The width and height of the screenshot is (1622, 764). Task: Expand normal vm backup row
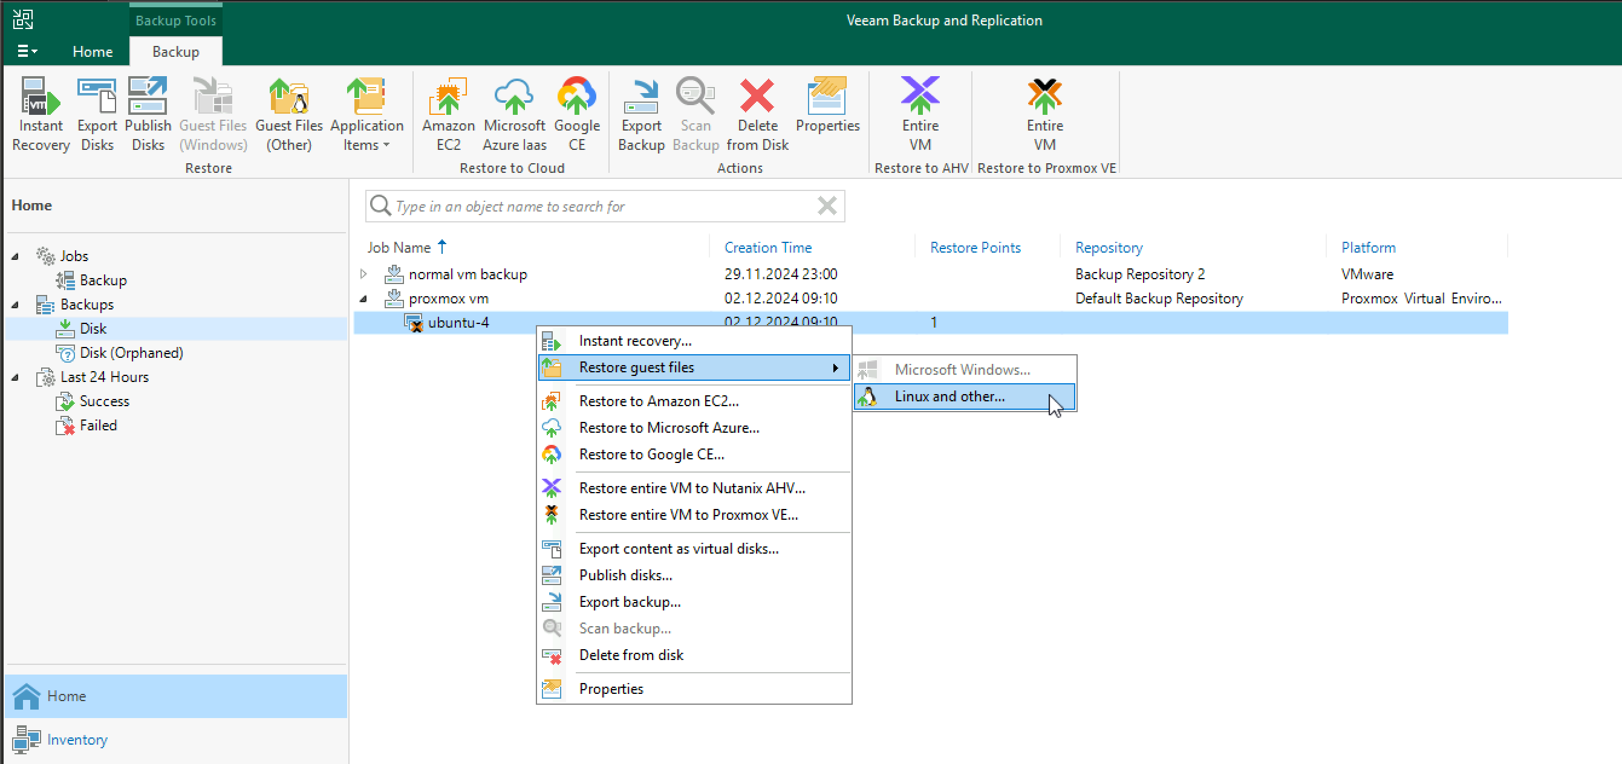pos(363,274)
